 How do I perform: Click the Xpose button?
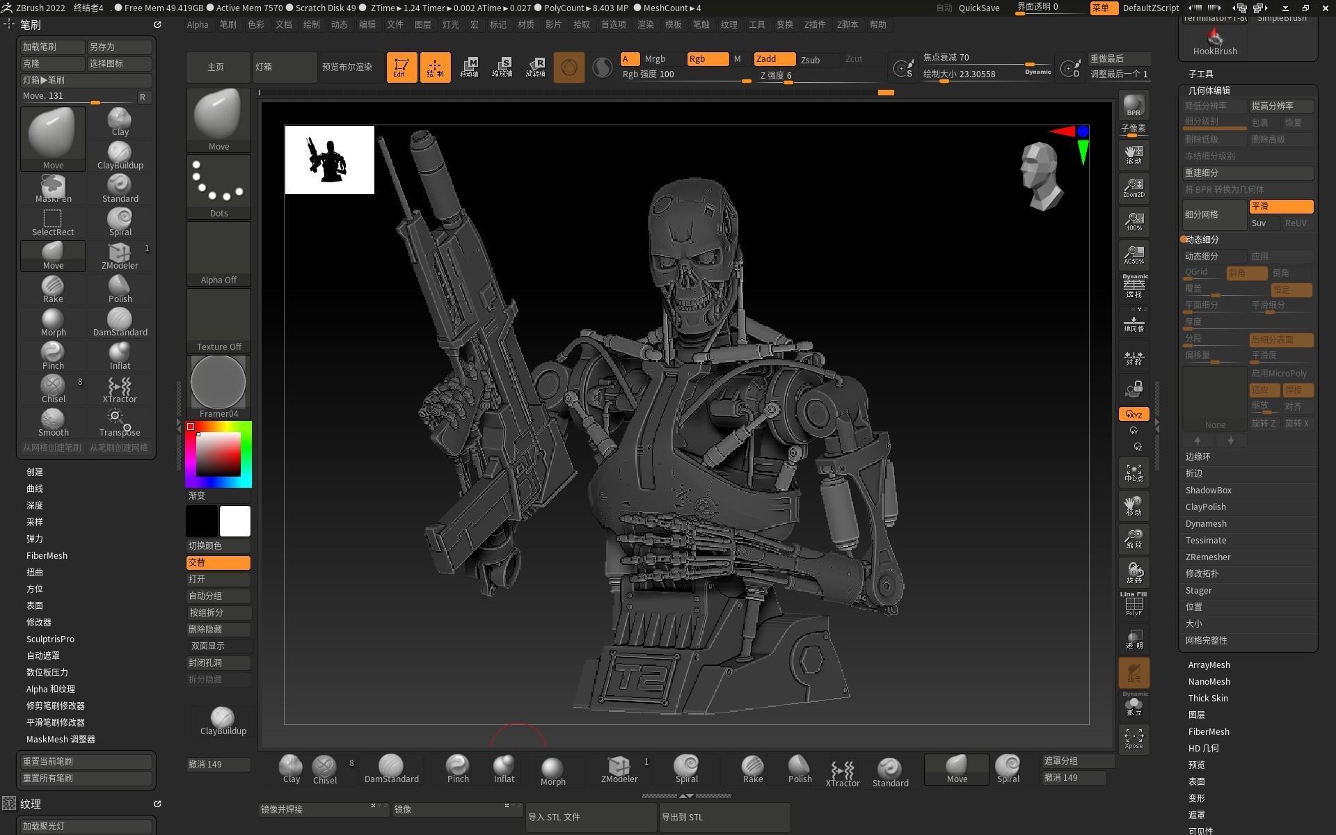(x=1134, y=739)
